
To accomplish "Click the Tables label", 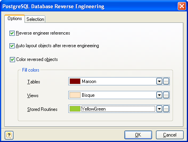I will coord(34,82).
